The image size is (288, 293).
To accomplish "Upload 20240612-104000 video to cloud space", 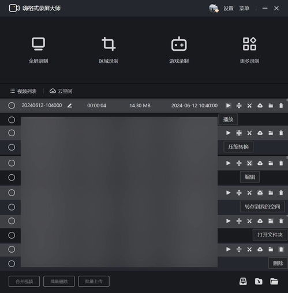I will (x=260, y=106).
